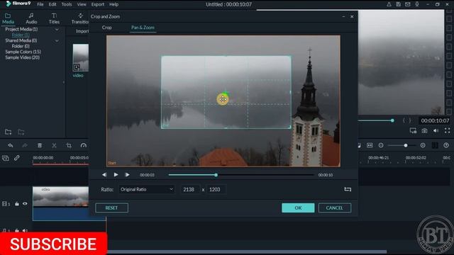Screen dimensions: 454x255
Task: Open the Audio tab
Action: click(x=31, y=18)
